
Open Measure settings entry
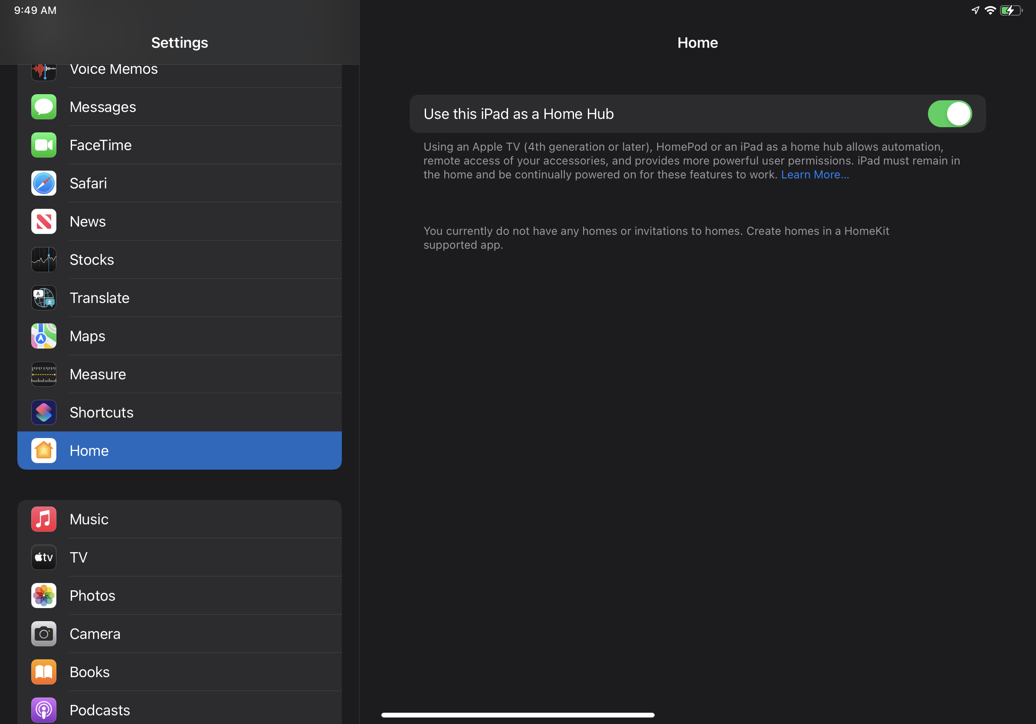point(180,374)
